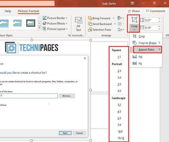Click Judy Sanhz account name
The image size is (169, 142).
tap(109, 4)
